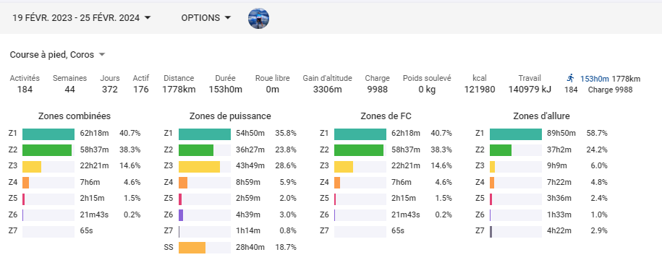The width and height of the screenshot is (662, 260).
Task: Click the Distance 1778km stat
Action: 179,84
